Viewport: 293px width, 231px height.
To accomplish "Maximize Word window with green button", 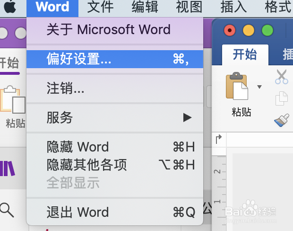I will coord(267,30).
